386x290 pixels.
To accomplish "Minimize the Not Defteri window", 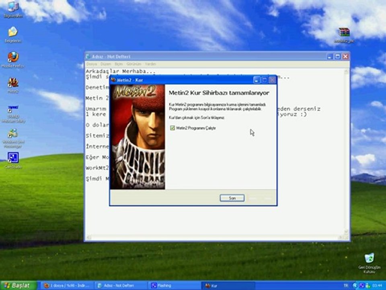I will (330, 56).
